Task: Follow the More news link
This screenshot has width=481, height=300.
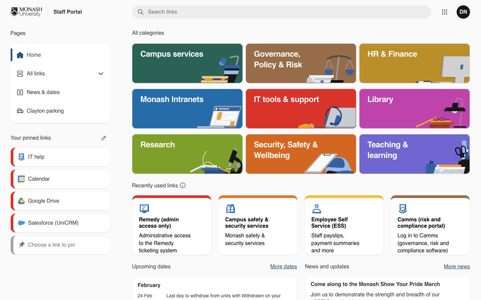Action: point(457,267)
